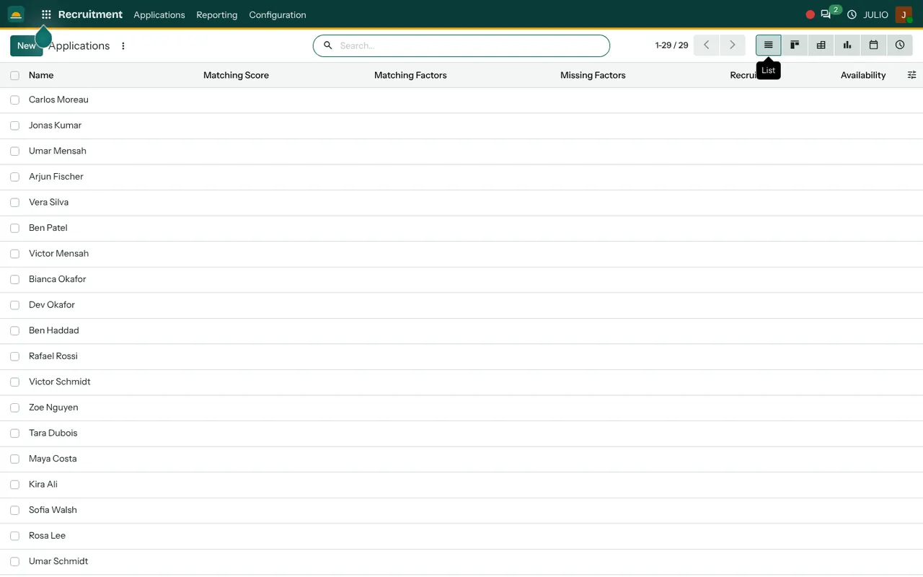Select the Vera Silva row checkbox

tap(14, 203)
